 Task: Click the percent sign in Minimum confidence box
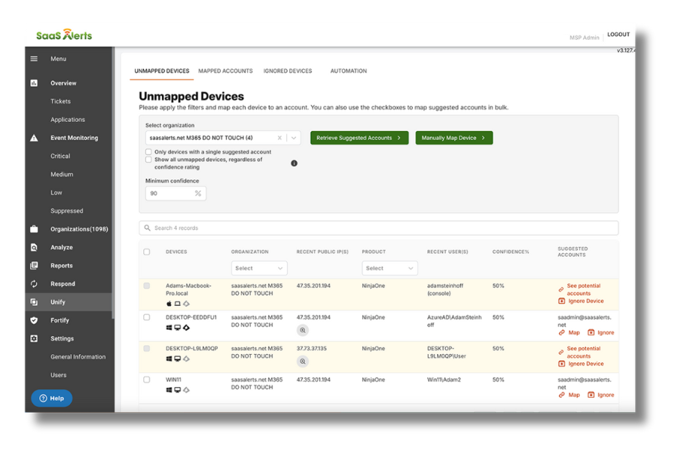pos(198,194)
